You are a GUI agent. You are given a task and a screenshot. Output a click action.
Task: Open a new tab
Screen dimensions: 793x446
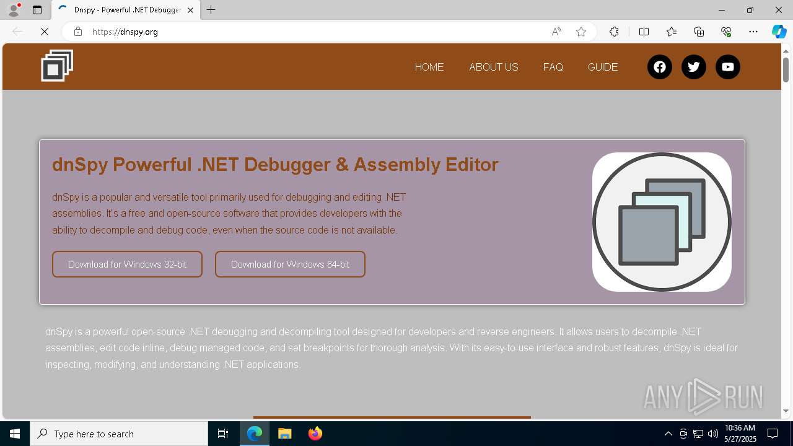coord(211,10)
